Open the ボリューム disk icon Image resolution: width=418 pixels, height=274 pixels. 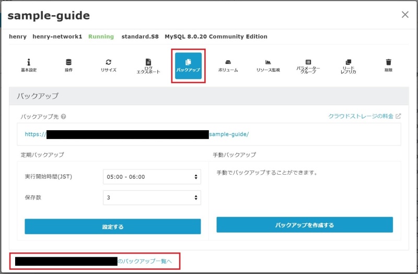(228, 65)
